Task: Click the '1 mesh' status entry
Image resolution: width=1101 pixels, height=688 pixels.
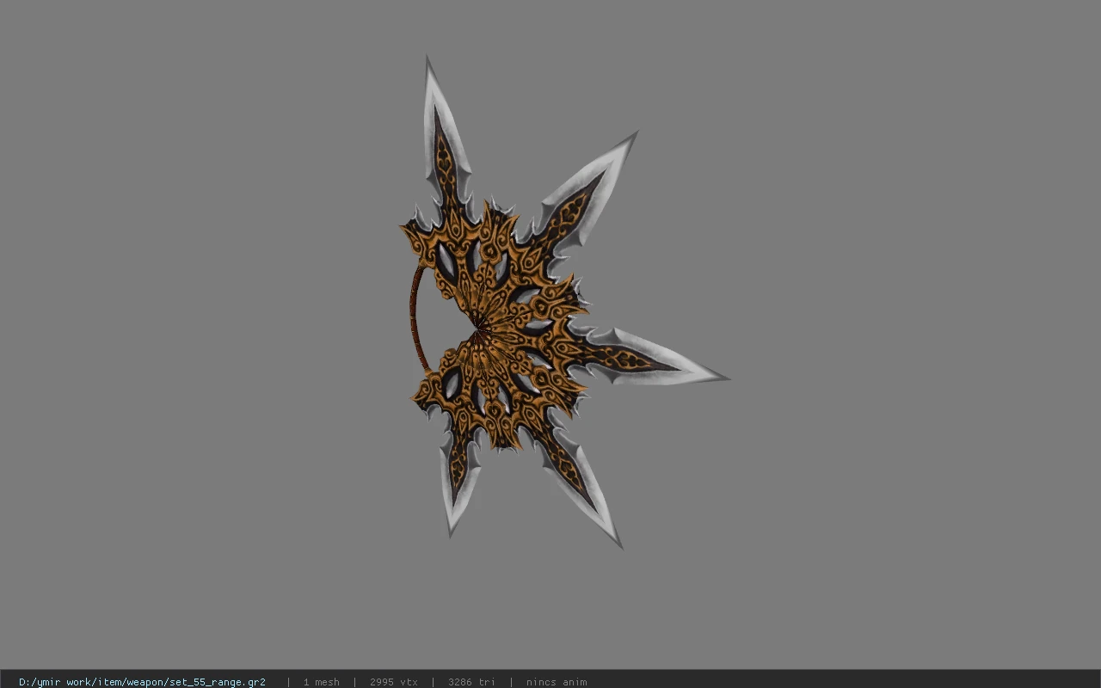Action: (321, 682)
